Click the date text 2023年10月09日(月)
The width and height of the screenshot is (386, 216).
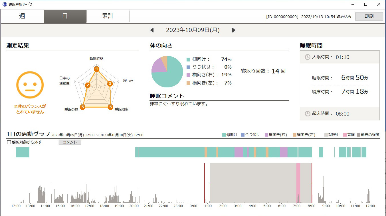coord(193,30)
